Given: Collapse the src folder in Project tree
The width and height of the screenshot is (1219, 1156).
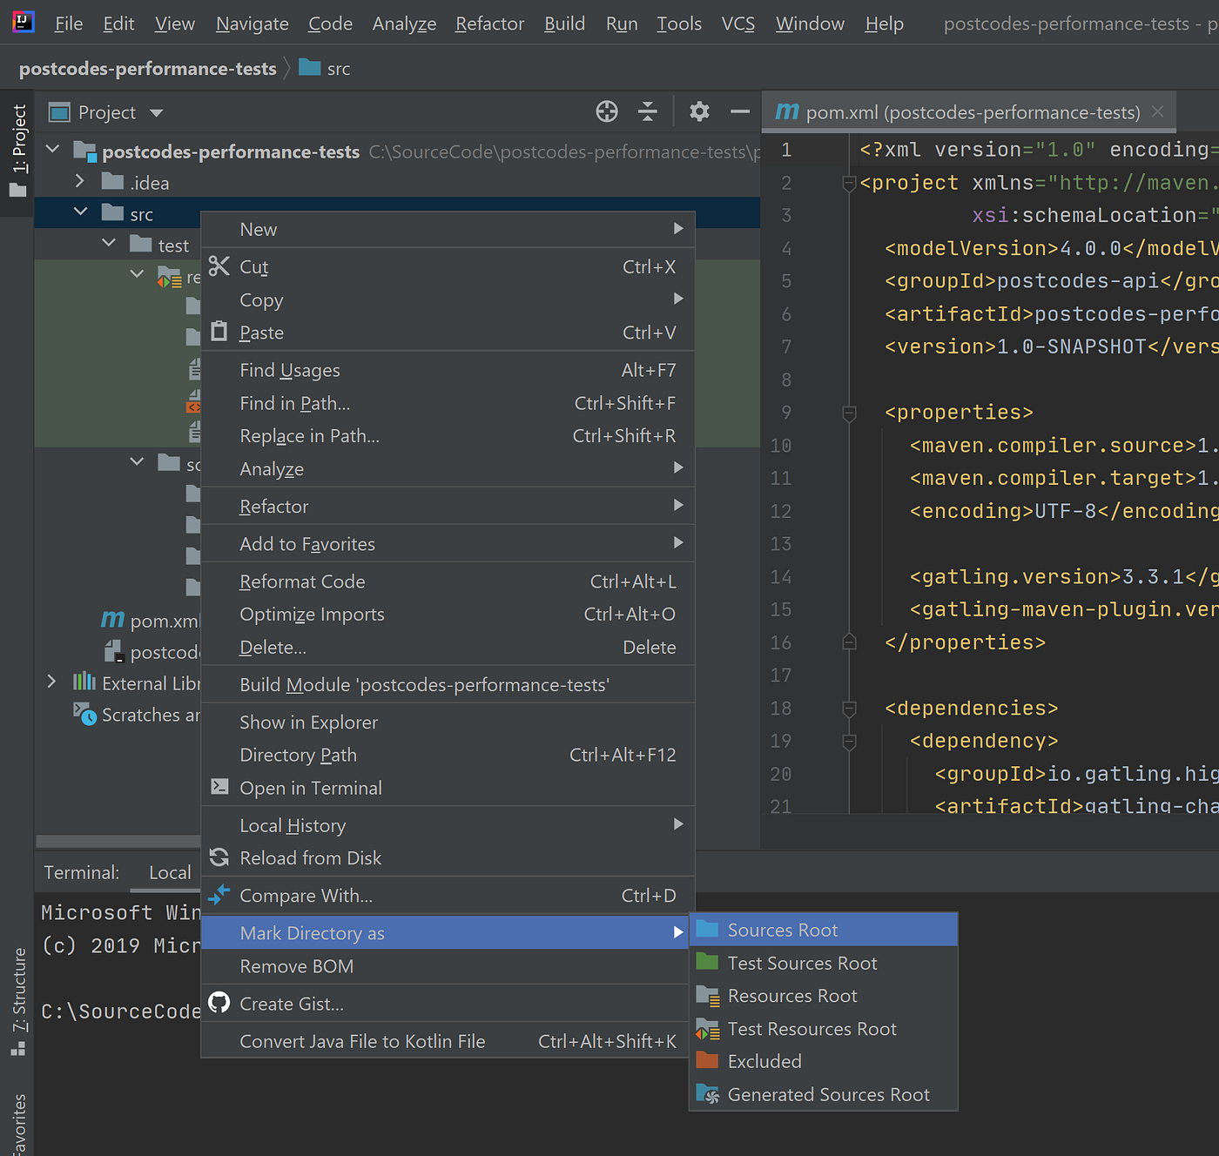Looking at the screenshot, I should [x=80, y=212].
